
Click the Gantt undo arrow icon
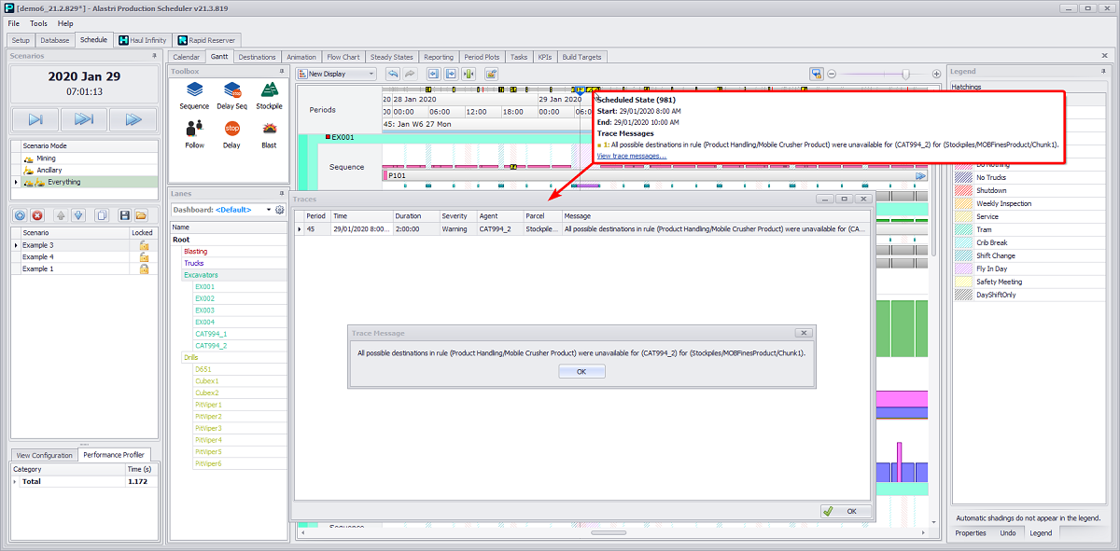tap(393, 74)
